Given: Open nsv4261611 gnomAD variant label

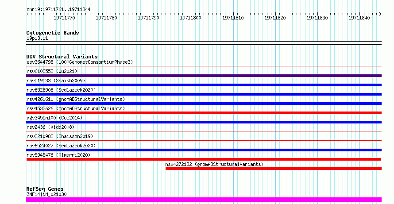Looking at the screenshot, I should pyautogui.click(x=76, y=99).
